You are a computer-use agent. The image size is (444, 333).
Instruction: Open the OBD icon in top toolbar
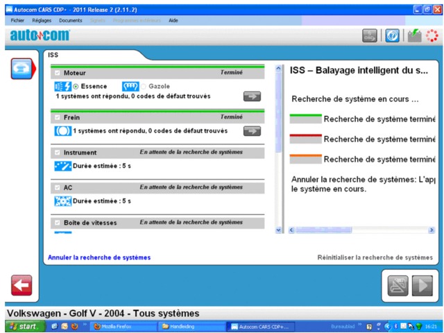coord(370,36)
